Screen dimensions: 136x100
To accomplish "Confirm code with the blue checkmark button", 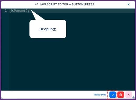I will coord(113,95).
